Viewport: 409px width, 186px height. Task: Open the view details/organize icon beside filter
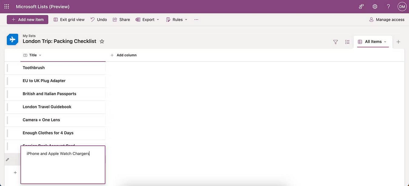click(347, 42)
